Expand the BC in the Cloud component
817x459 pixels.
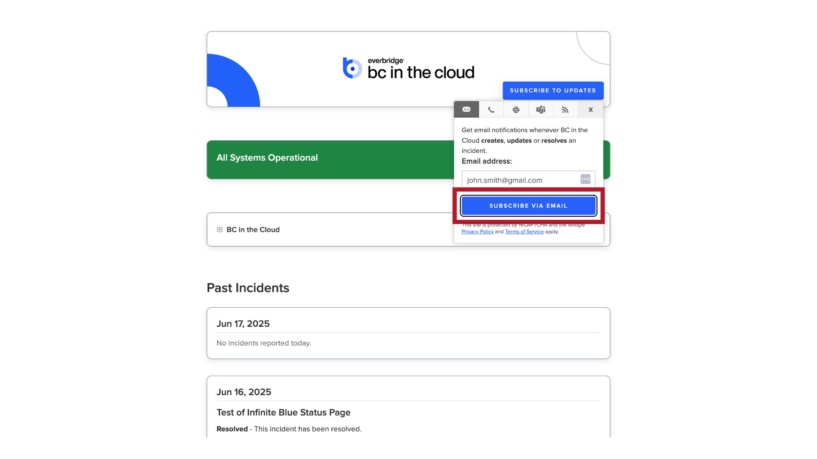pyautogui.click(x=220, y=229)
